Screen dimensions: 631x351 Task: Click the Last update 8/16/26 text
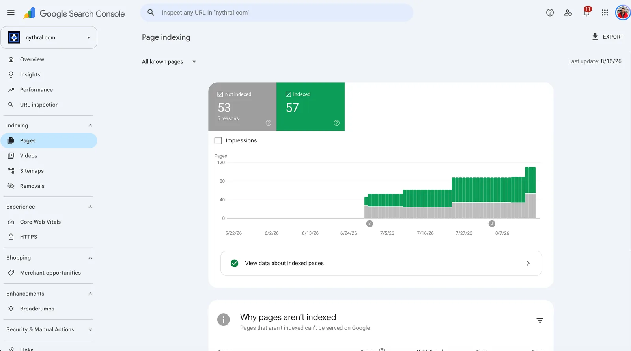[595, 61]
